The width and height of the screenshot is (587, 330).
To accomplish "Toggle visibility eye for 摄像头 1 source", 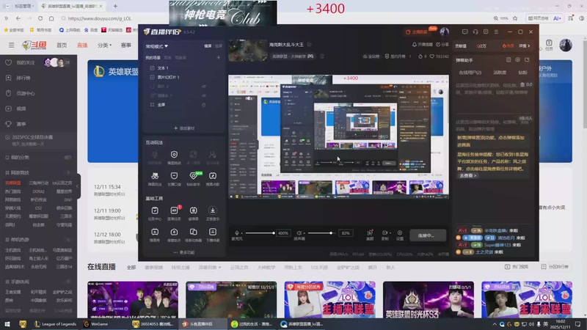I will point(204,96).
